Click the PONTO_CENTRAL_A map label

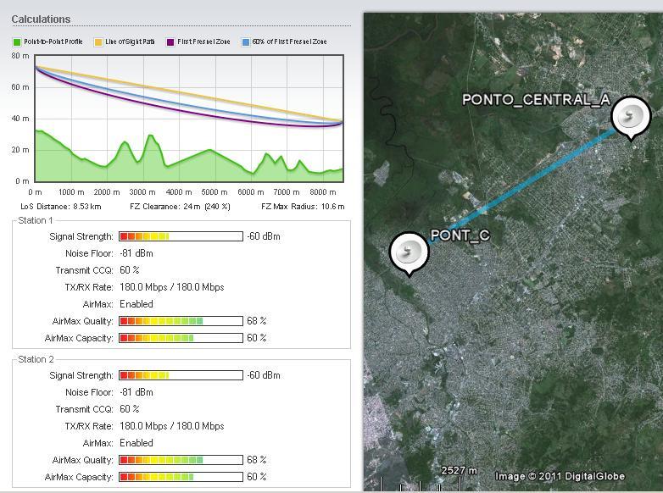tap(536, 100)
